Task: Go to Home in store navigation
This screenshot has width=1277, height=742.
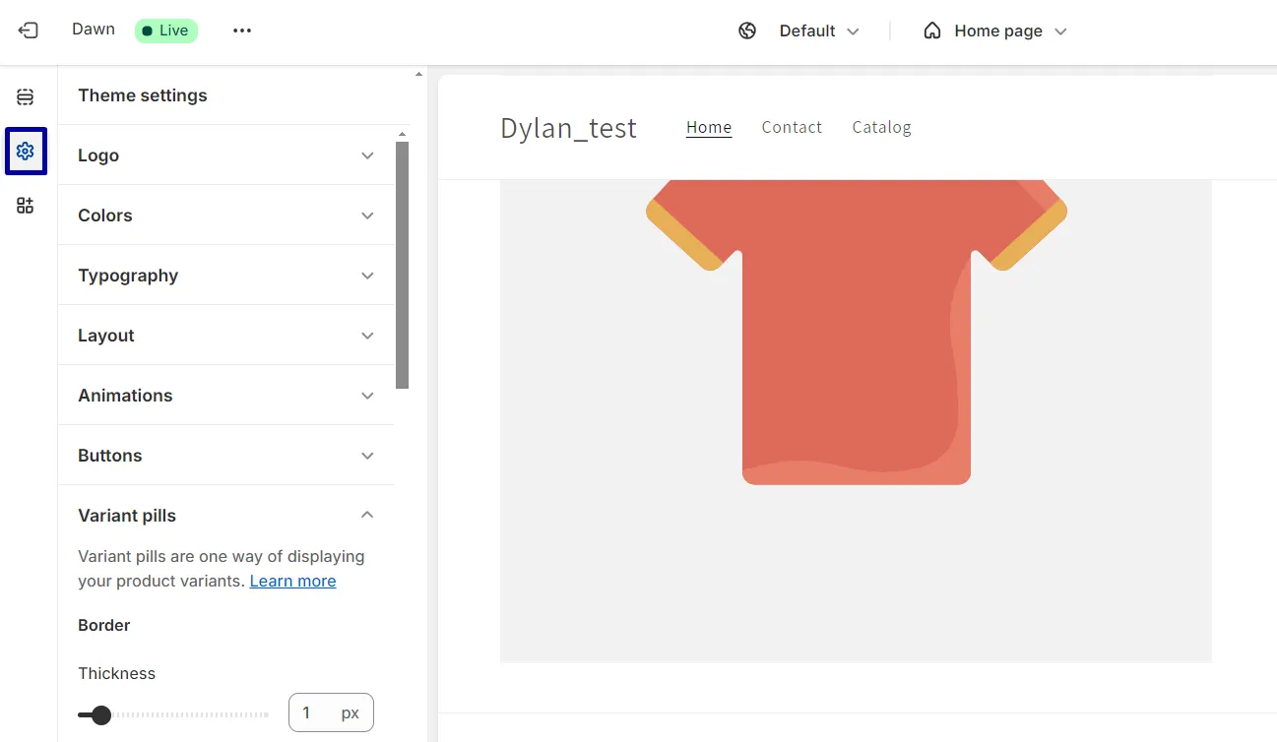Action: pyautogui.click(x=709, y=127)
